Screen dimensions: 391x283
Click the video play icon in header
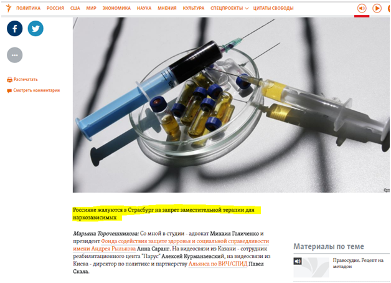(377, 9)
